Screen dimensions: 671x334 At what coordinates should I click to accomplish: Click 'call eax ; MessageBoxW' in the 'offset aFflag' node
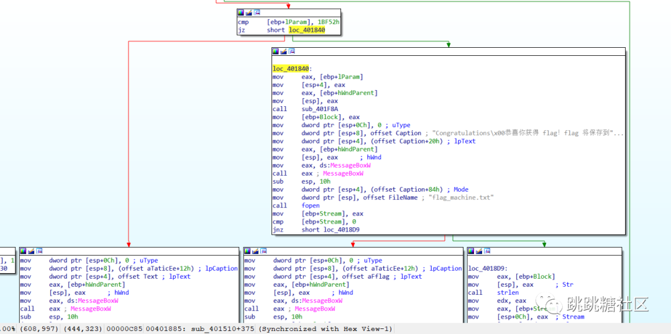tap(290, 309)
